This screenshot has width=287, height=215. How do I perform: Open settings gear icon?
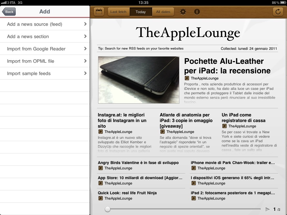[183, 12]
